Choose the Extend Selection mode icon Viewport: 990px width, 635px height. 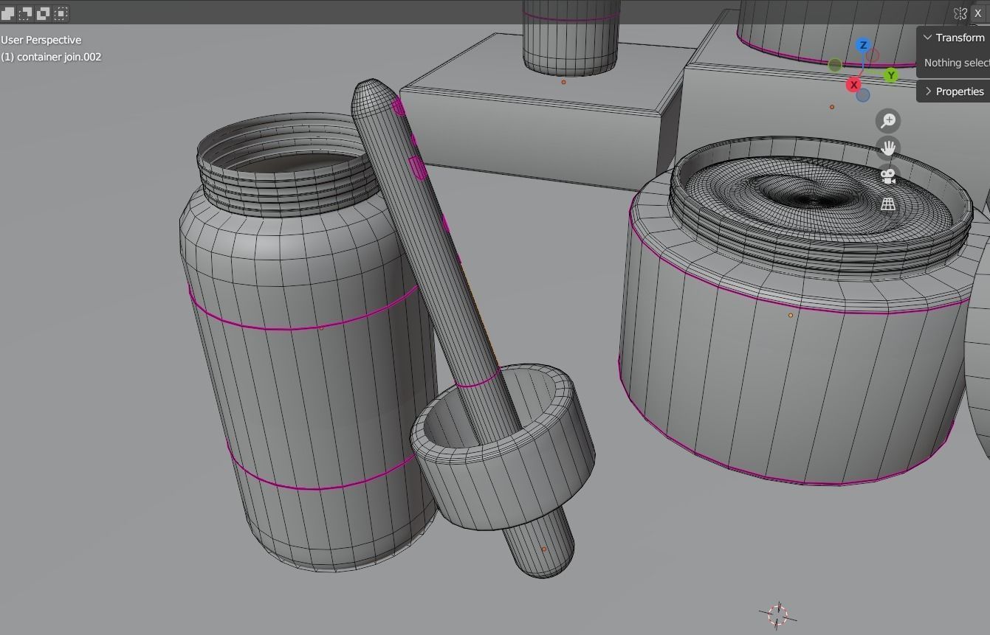[x=26, y=13]
